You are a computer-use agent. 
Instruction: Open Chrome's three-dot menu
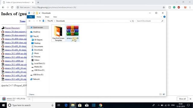click(x=190, y=7)
